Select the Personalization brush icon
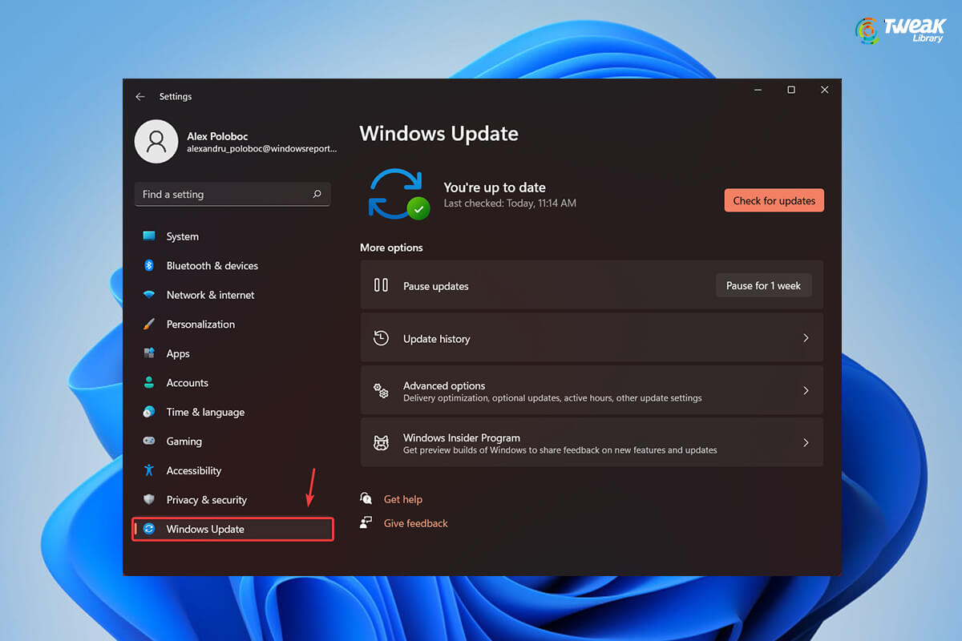962x641 pixels. click(x=149, y=324)
